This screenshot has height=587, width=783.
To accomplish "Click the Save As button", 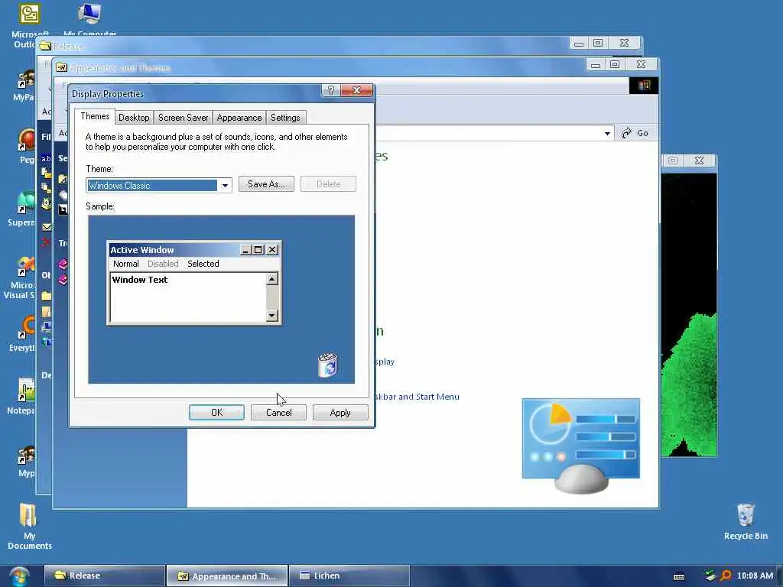I will click(x=266, y=184).
